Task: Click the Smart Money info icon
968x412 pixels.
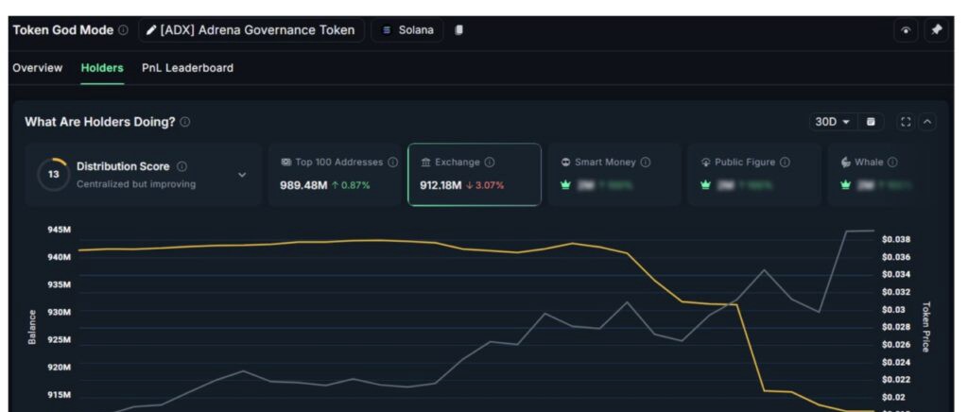Action: coord(645,163)
